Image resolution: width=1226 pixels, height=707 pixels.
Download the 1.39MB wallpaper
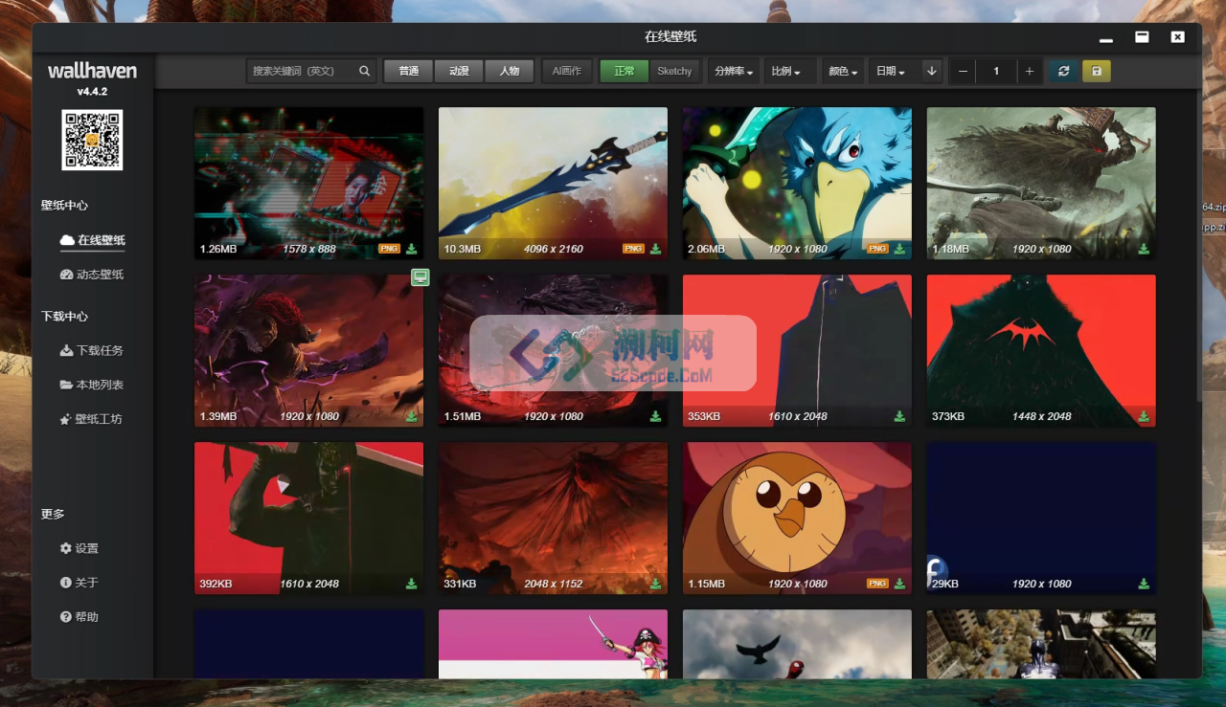pos(412,416)
